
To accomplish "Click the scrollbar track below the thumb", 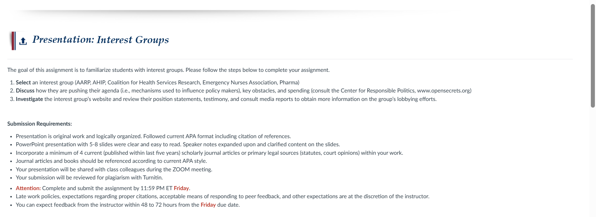I will click(x=593, y=162).
